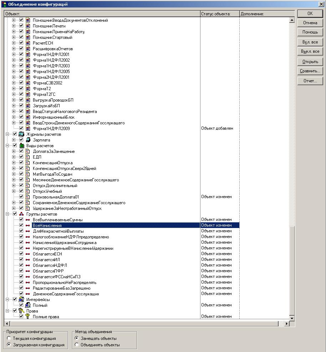Choose the Замещать объекты merge method
The height and width of the screenshot is (352, 326).
pyautogui.click(x=77, y=338)
